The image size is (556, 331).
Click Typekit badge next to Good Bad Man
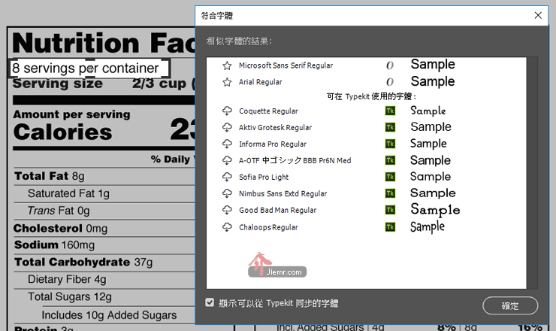click(x=390, y=210)
